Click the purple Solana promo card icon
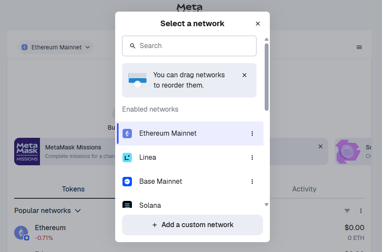The height and width of the screenshot is (252, 382). click(348, 152)
